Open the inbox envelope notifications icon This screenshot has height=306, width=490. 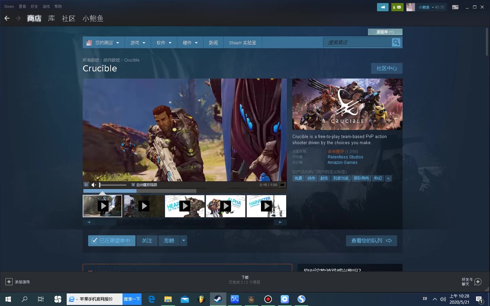tap(397, 7)
